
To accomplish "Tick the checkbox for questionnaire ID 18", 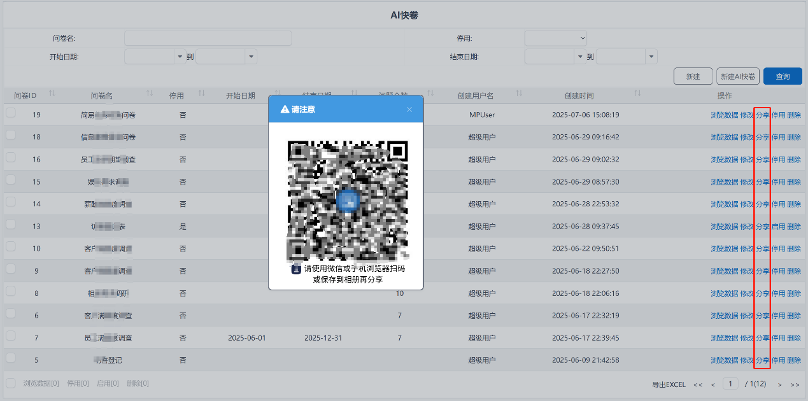I will point(11,136).
